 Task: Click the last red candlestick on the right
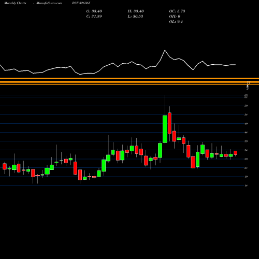(235, 153)
